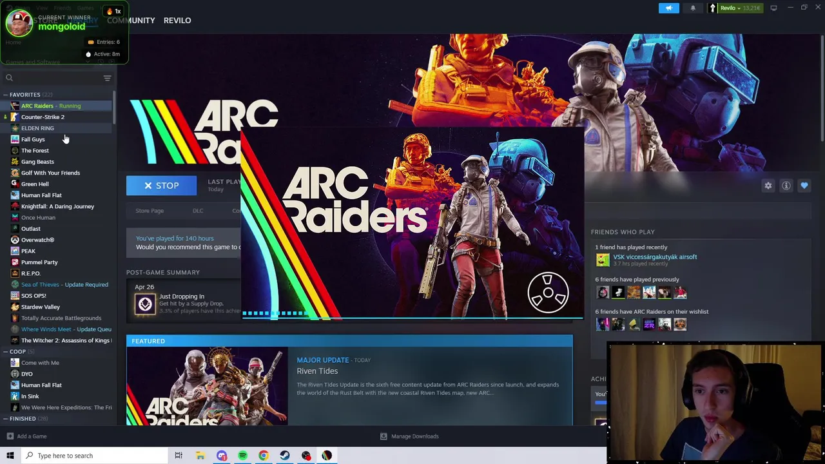Switch to the Store Page tab
The image size is (825, 464).
click(x=150, y=211)
